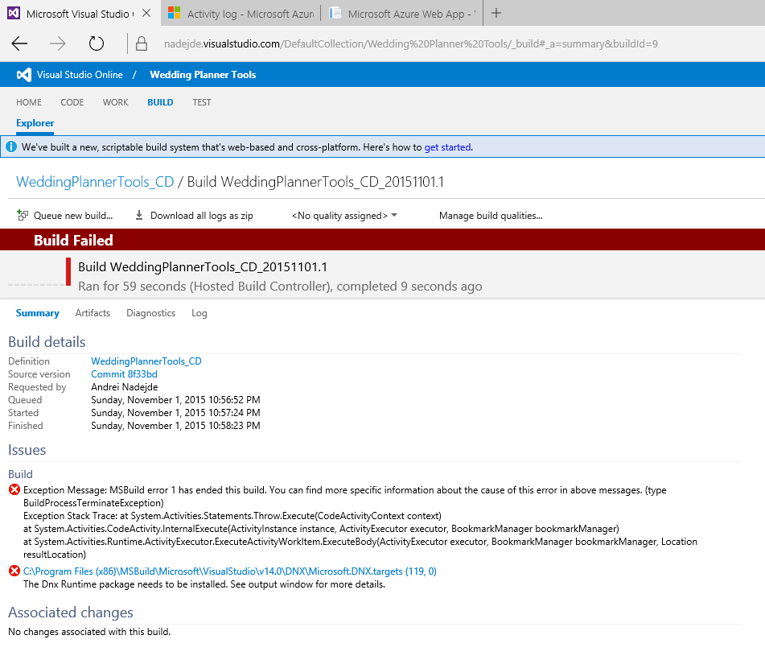Viewport: 765px width, 660px height.
Task: Switch to the Artifacts tab
Action: pos(93,313)
